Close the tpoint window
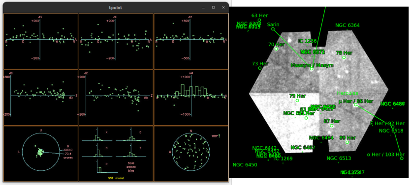 223,7
